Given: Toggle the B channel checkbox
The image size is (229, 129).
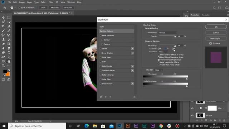Looking at the screenshot, I should (x=172, y=49).
